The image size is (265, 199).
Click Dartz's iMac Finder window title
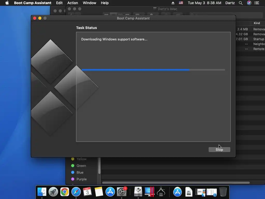(x=167, y=9)
